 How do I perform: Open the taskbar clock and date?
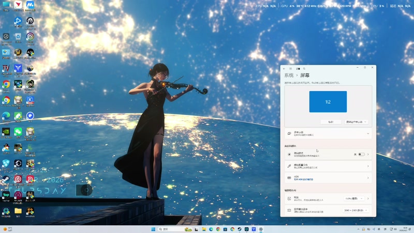pyautogui.click(x=405, y=229)
